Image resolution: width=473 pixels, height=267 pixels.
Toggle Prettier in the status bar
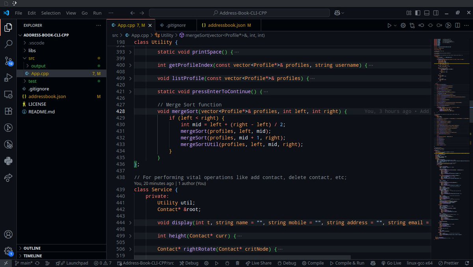pyautogui.click(x=449, y=263)
